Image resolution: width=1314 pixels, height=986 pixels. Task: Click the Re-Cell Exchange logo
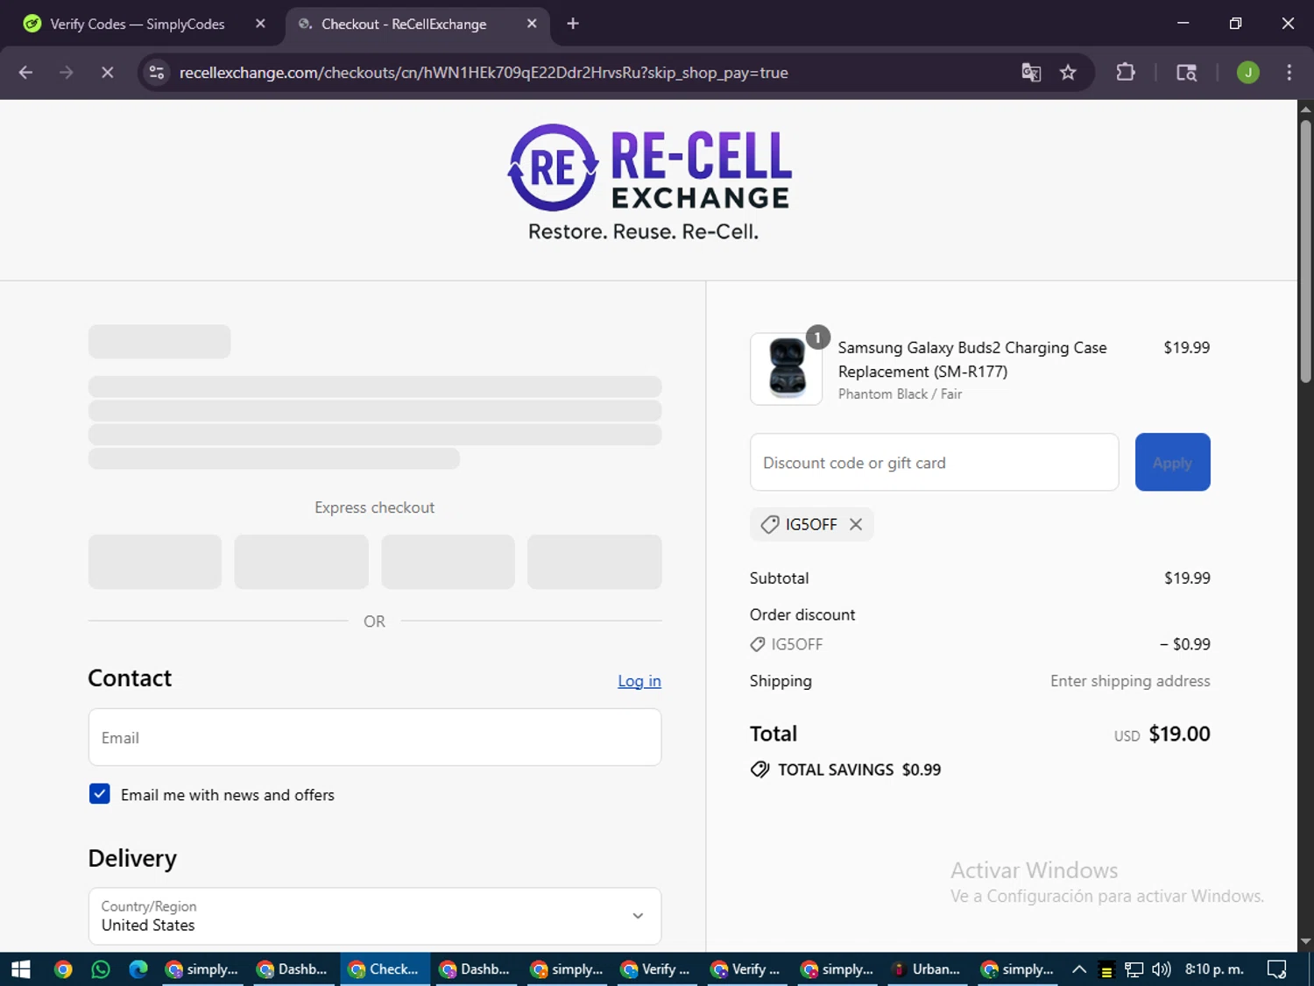(x=649, y=181)
